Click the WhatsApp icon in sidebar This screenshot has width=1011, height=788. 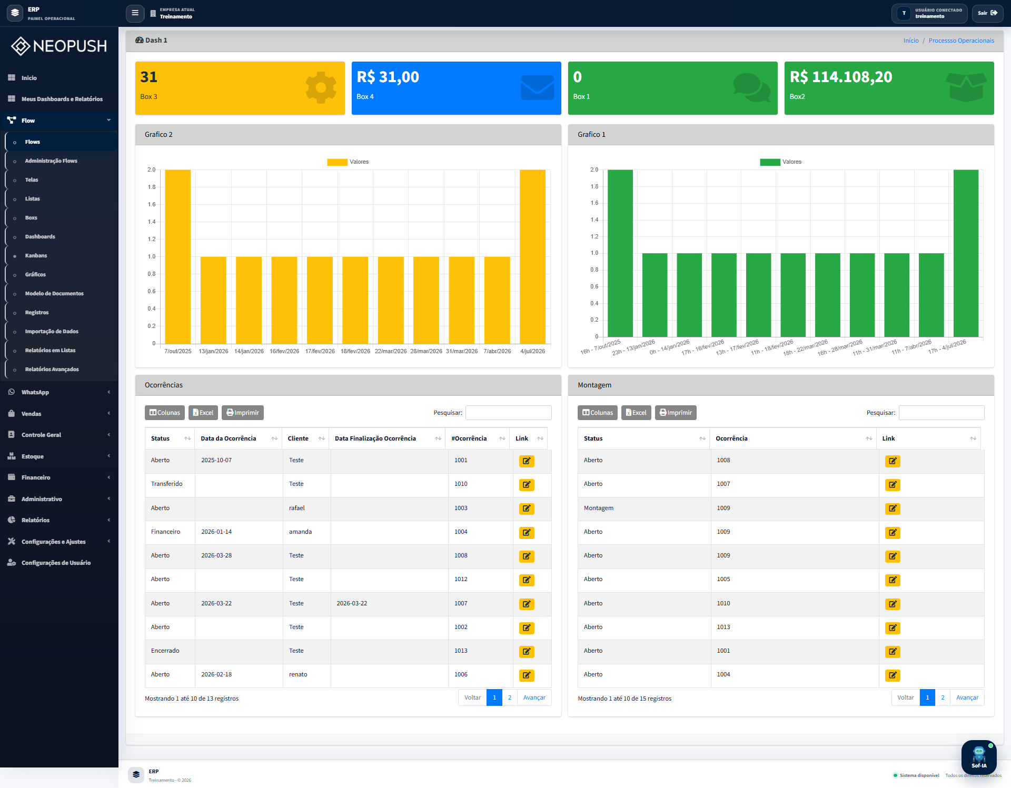12,392
